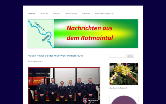Open the Mitmacher page

[x=86, y=14]
